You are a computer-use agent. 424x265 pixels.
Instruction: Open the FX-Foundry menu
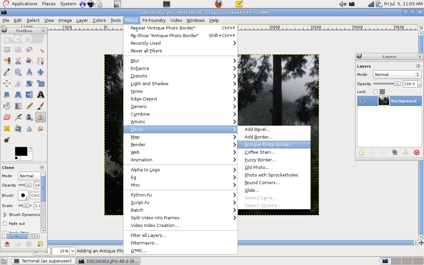[154, 20]
